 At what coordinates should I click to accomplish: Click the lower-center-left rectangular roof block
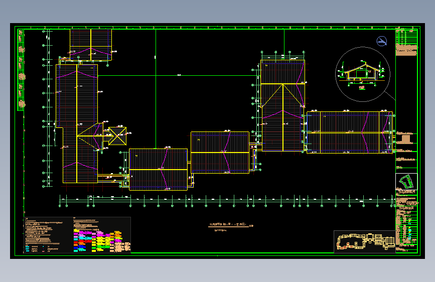coord(159,170)
